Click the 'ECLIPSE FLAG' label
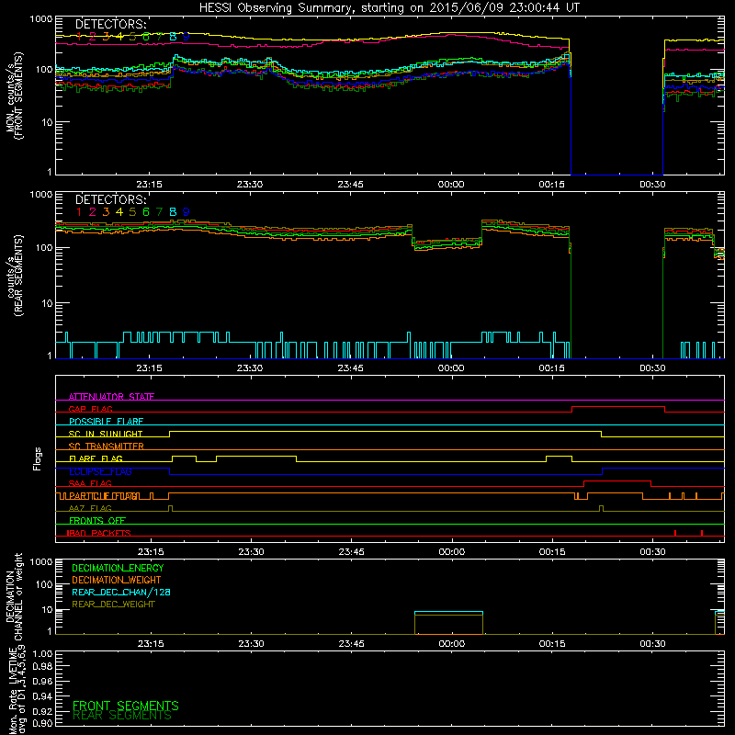This screenshot has width=735, height=735. click(x=100, y=471)
